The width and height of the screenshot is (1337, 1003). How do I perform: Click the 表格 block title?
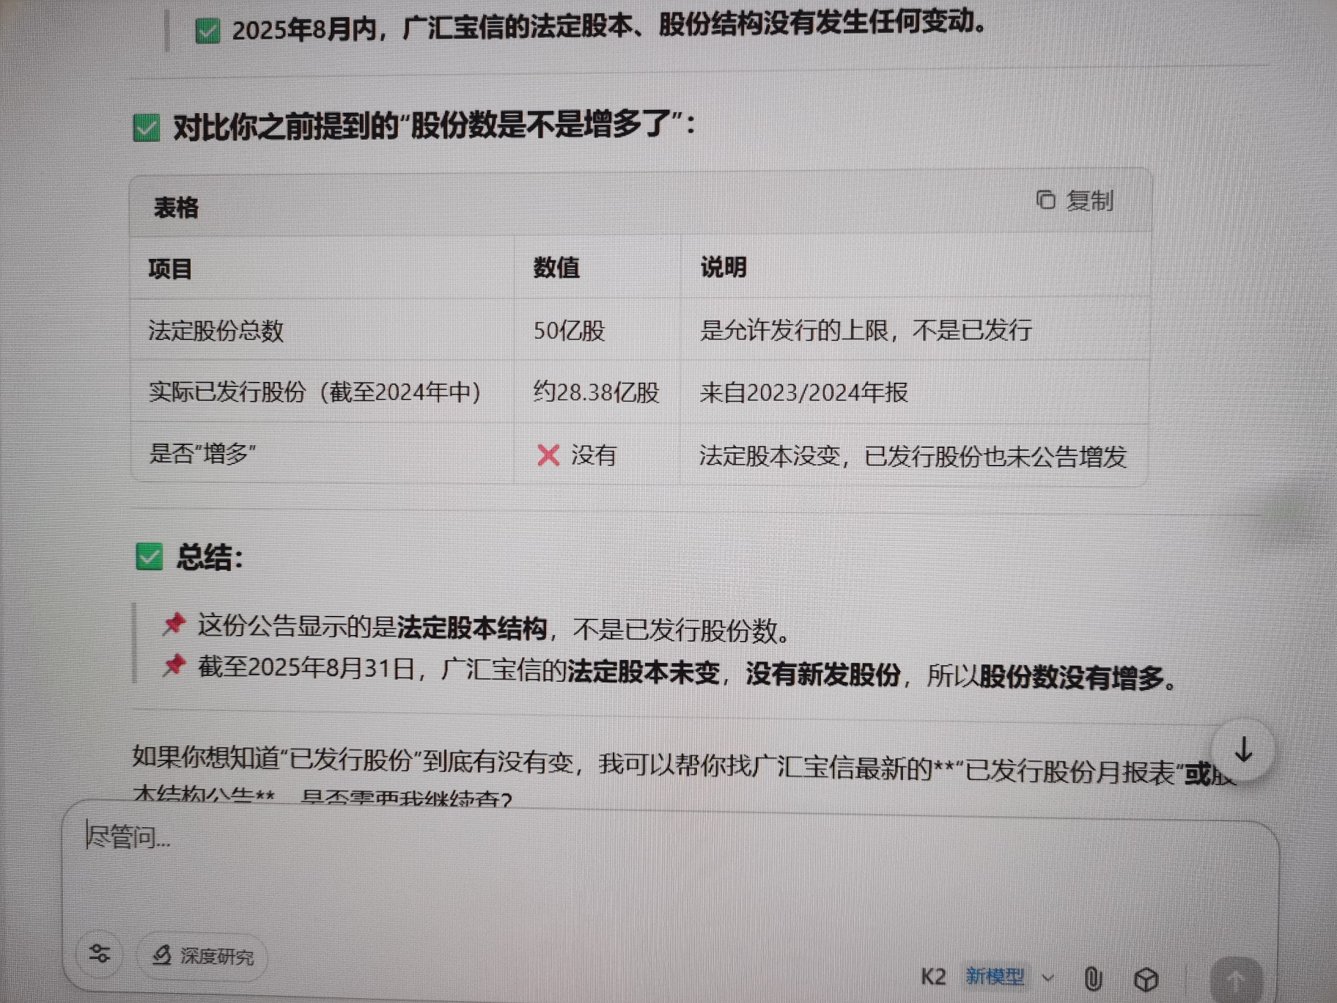click(x=176, y=207)
